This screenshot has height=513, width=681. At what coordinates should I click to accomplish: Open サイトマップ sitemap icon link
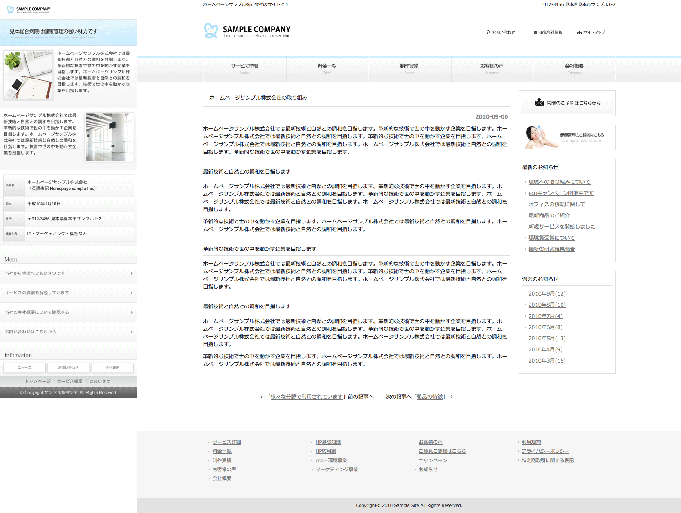click(x=591, y=32)
